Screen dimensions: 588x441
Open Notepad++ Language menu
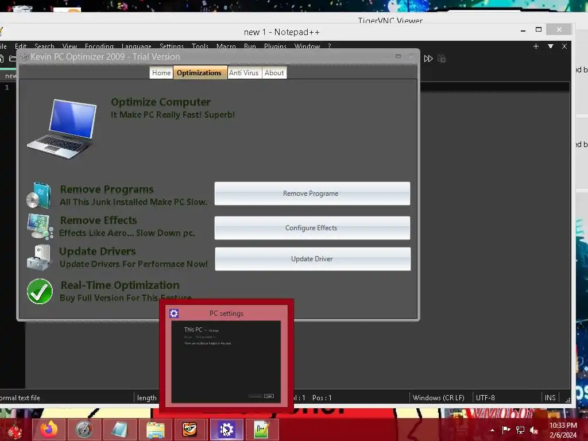tap(137, 46)
